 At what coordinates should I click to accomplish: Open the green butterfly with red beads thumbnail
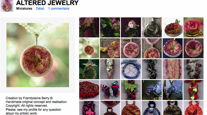coord(131,90)
